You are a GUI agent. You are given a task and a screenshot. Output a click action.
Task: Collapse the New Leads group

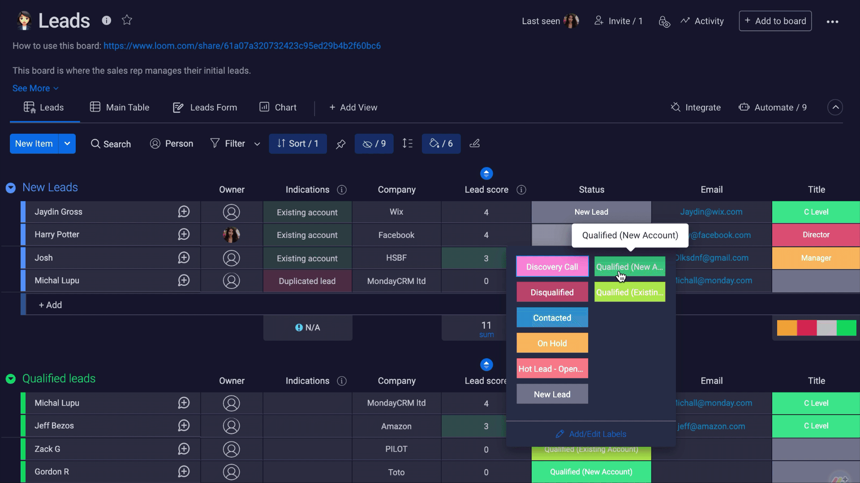tap(11, 188)
